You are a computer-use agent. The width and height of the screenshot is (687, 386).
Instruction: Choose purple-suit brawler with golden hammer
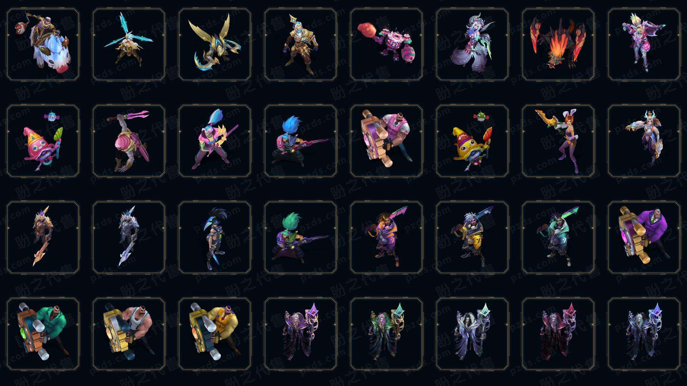pyautogui.click(x=644, y=237)
